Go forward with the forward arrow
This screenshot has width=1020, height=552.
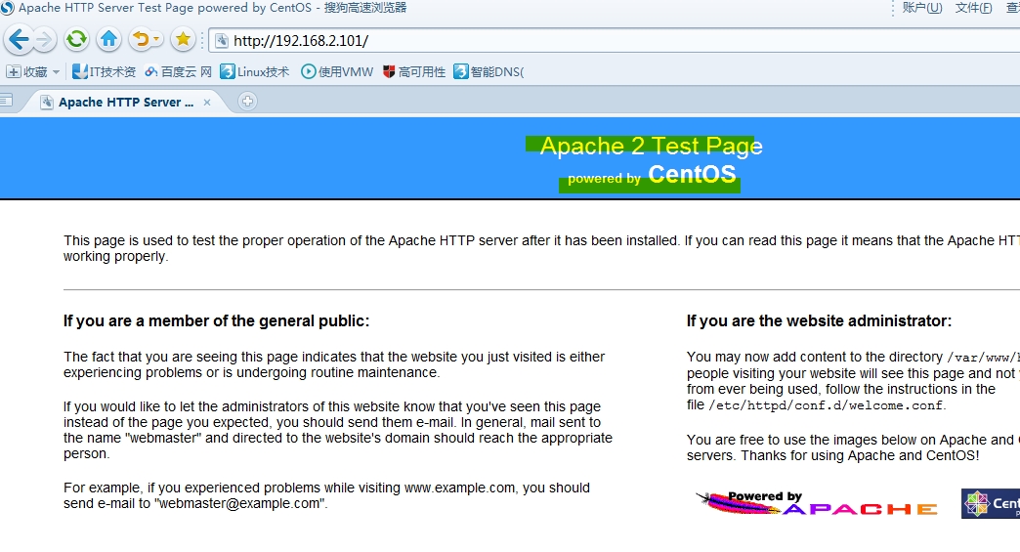[x=44, y=40]
